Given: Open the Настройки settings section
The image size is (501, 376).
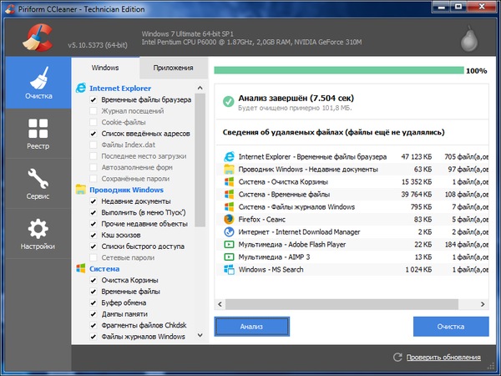Looking at the screenshot, I should pos(37,235).
